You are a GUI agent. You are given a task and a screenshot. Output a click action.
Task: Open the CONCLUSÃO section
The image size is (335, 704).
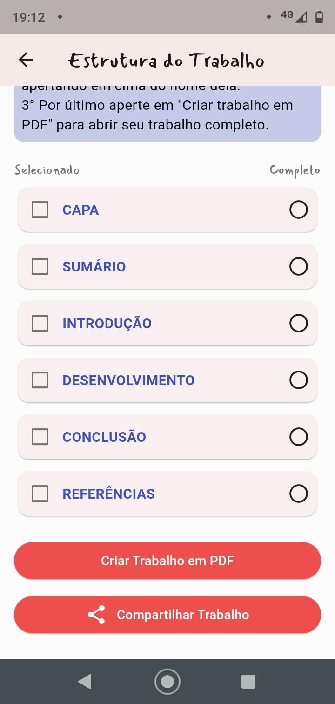104,437
